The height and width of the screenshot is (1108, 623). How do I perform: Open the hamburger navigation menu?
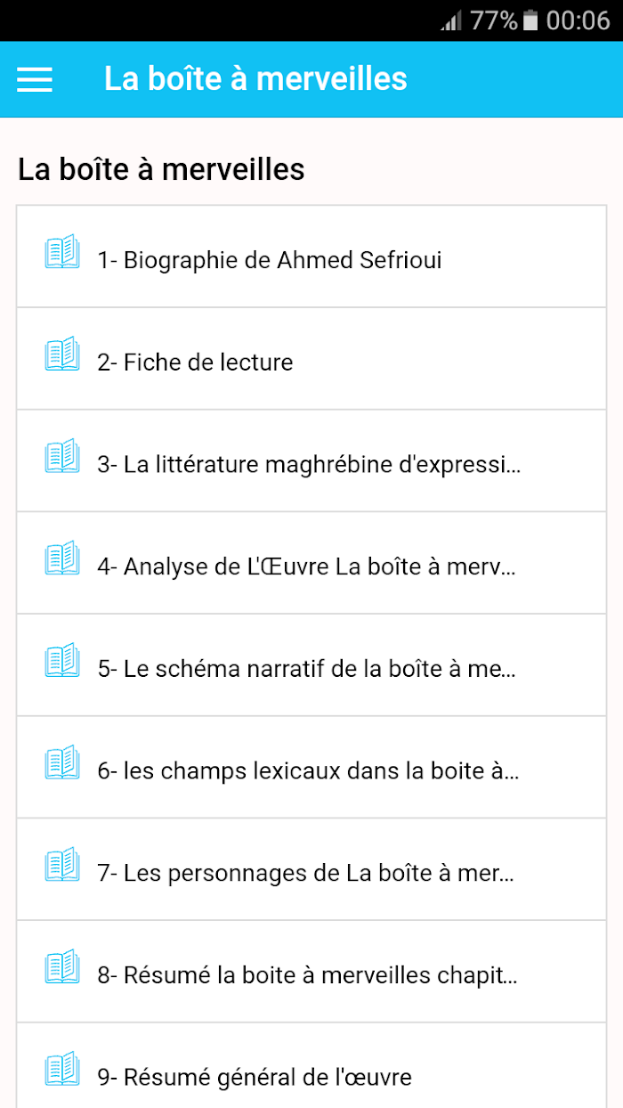click(x=35, y=79)
